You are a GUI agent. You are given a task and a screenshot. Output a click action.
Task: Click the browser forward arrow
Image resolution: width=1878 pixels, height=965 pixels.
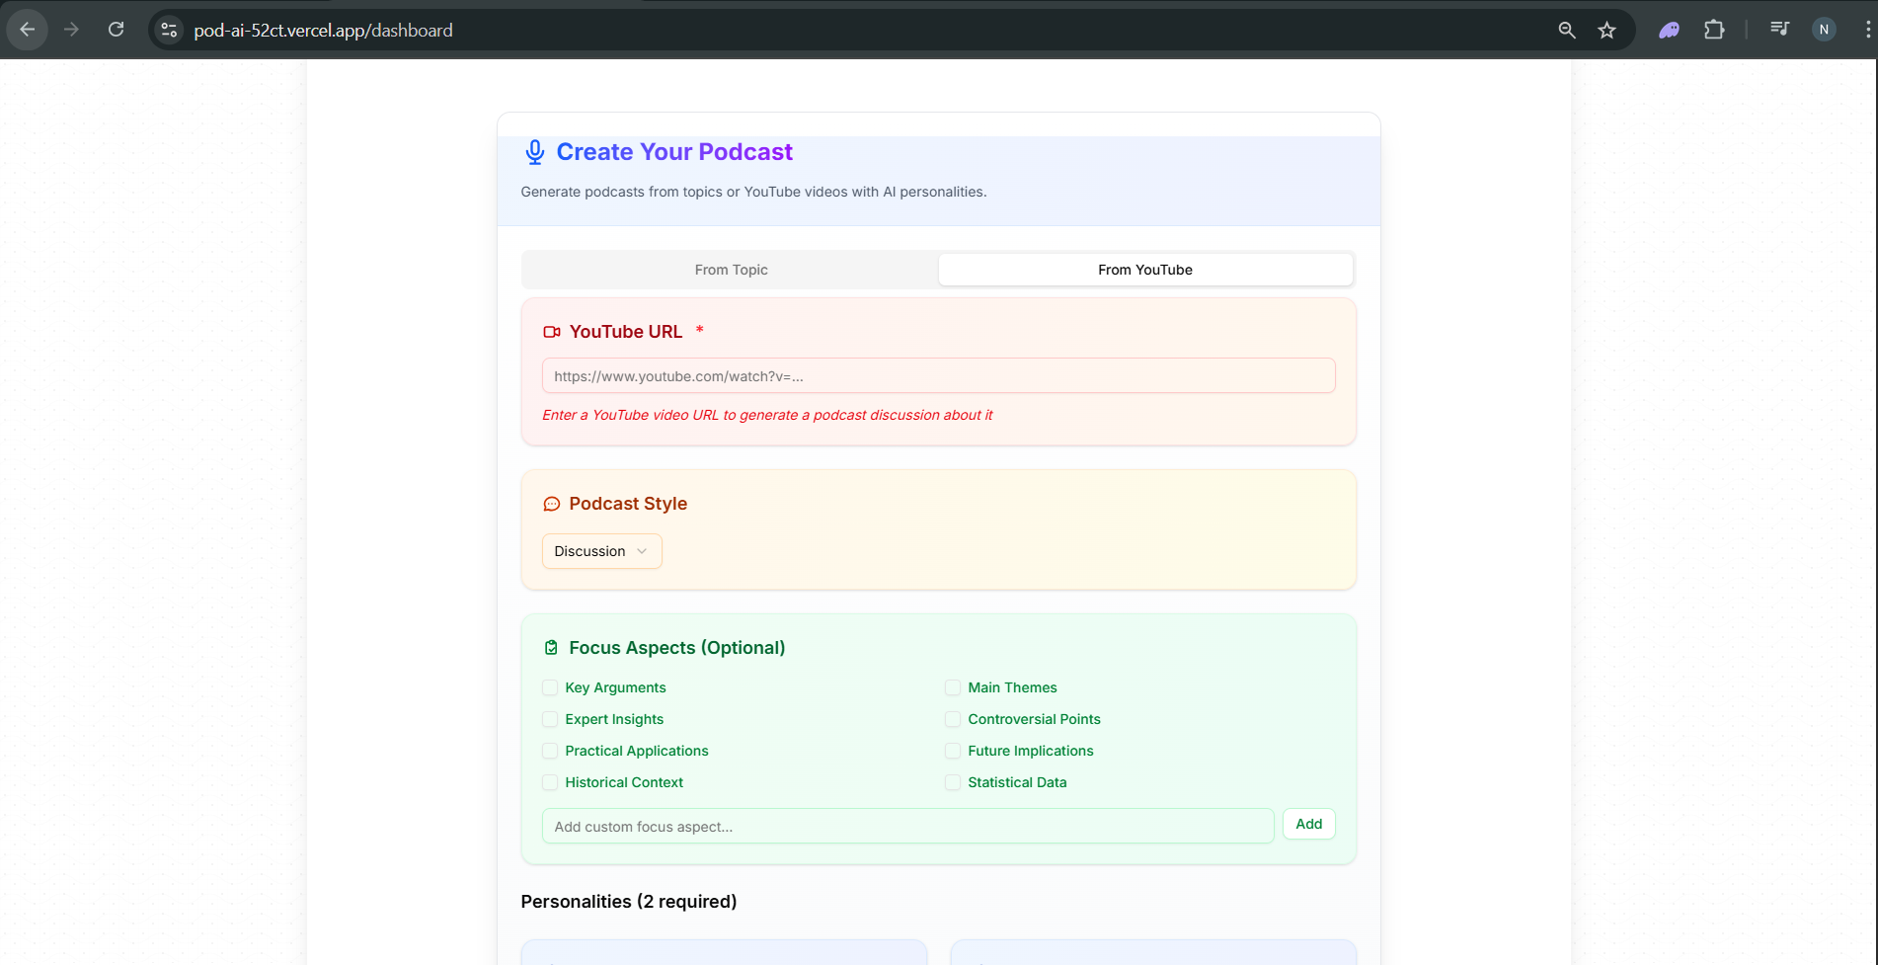(71, 30)
